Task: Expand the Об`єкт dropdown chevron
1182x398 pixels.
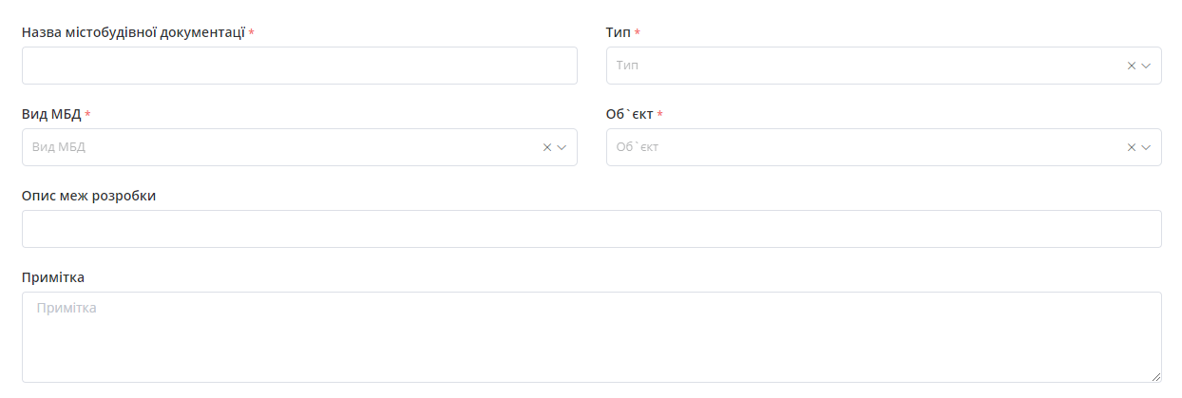Action: (1146, 147)
